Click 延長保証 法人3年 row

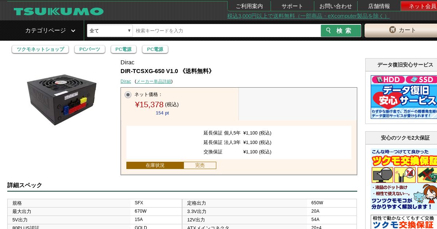click(237, 142)
